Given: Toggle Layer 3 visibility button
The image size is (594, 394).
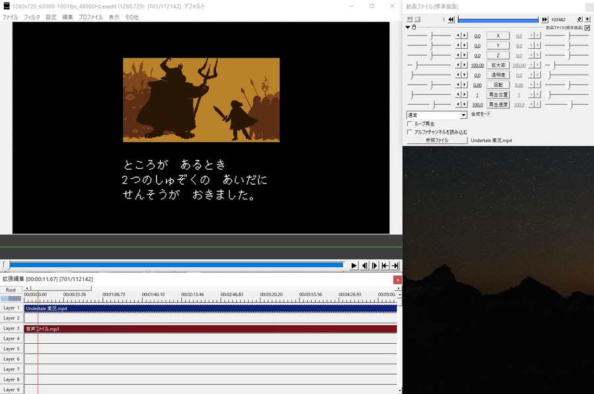Looking at the screenshot, I should coord(11,329).
